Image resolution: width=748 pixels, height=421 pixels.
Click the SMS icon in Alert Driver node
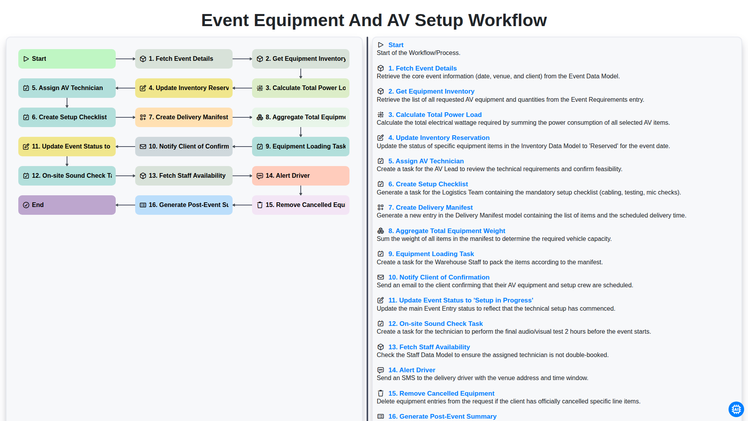click(x=260, y=176)
